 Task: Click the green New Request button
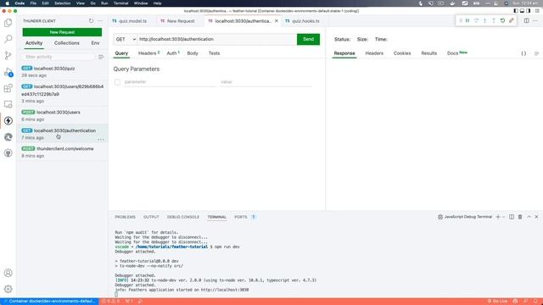pos(62,32)
